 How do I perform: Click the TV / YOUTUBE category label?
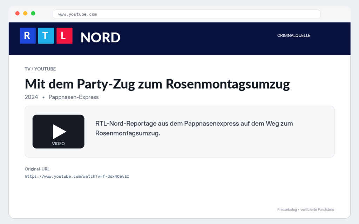[x=40, y=69]
